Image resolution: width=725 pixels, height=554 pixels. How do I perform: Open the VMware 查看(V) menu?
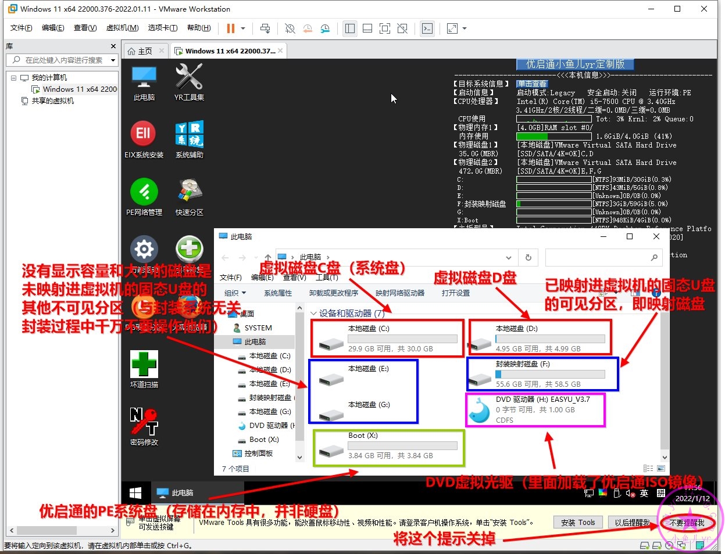[85, 28]
